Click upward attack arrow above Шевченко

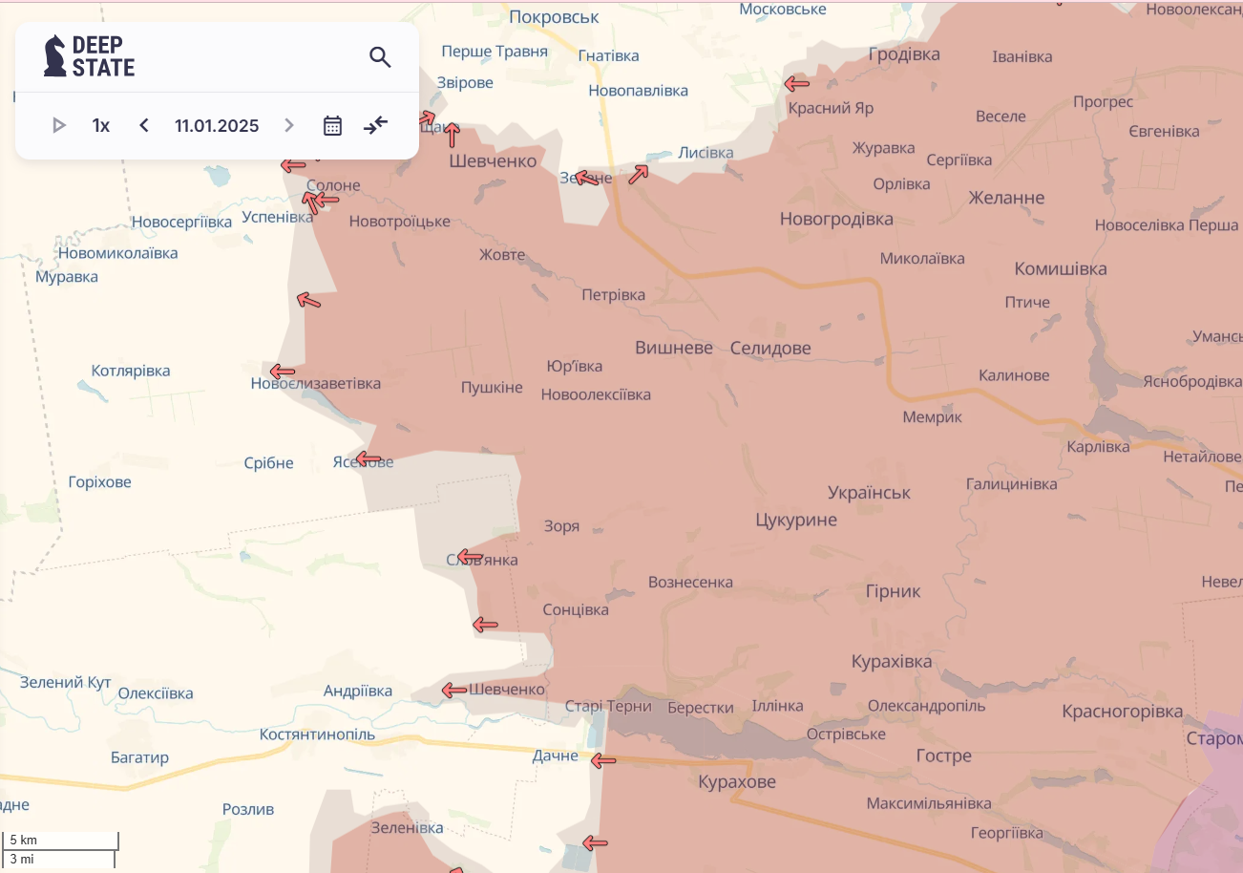(x=452, y=135)
